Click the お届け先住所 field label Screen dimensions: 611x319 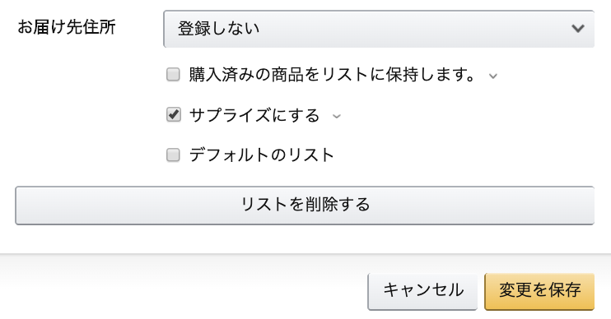point(67,27)
